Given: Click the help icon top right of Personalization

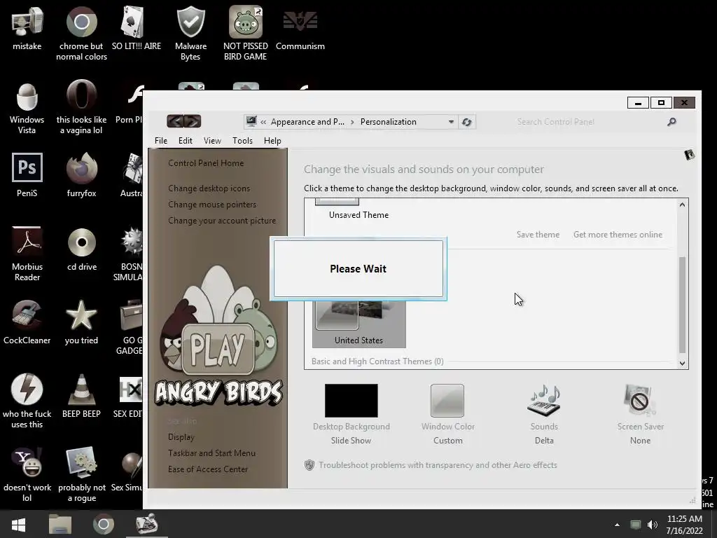Looking at the screenshot, I should (x=689, y=155).
